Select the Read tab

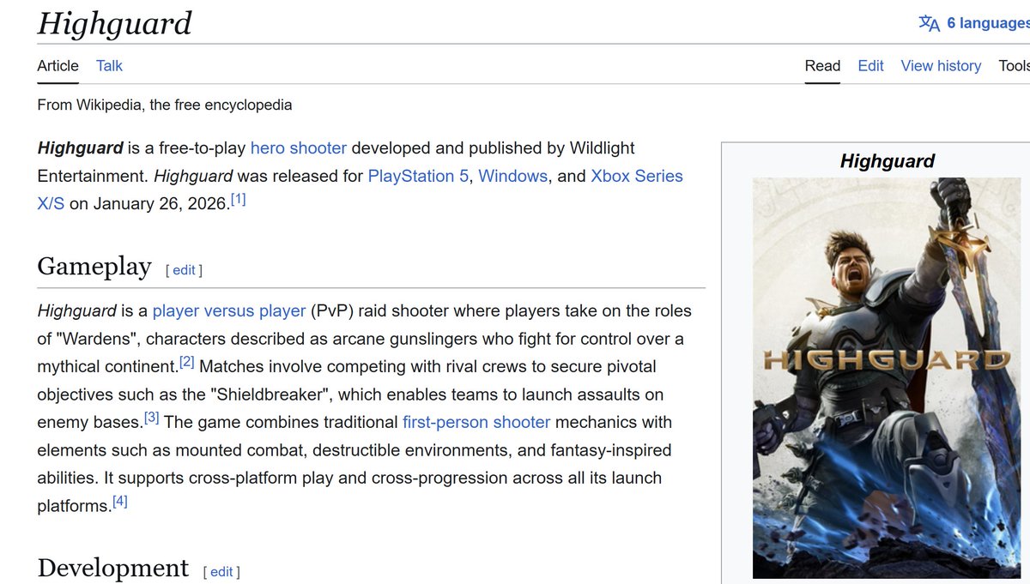pos(822,66)
